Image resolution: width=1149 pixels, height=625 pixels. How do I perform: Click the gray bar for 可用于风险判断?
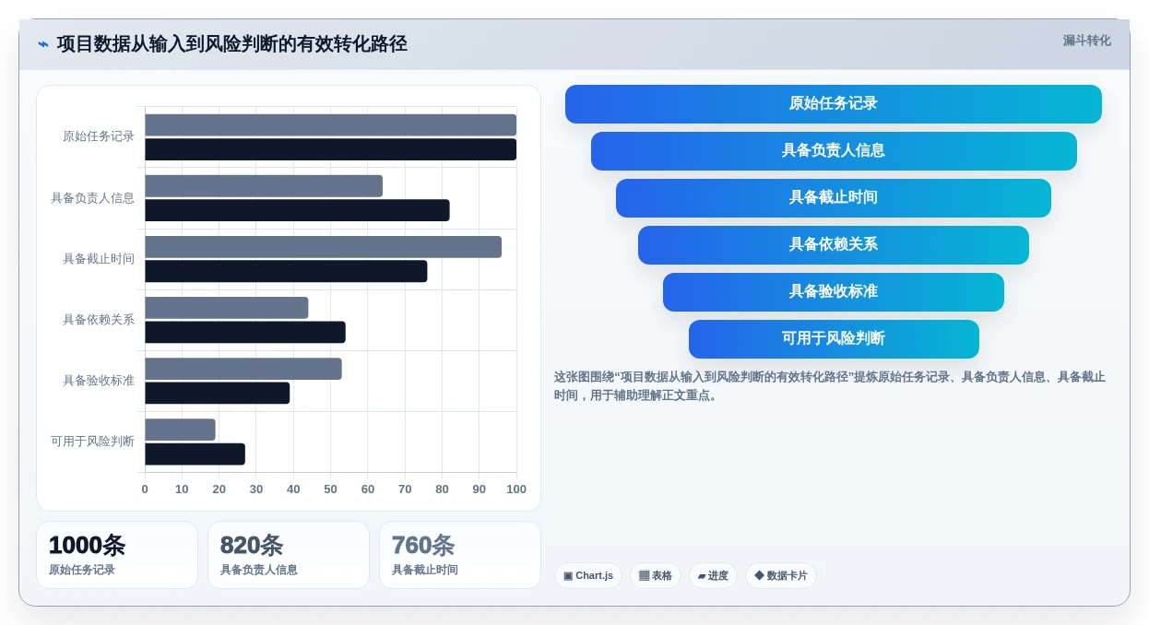click(x=180, y=430)
